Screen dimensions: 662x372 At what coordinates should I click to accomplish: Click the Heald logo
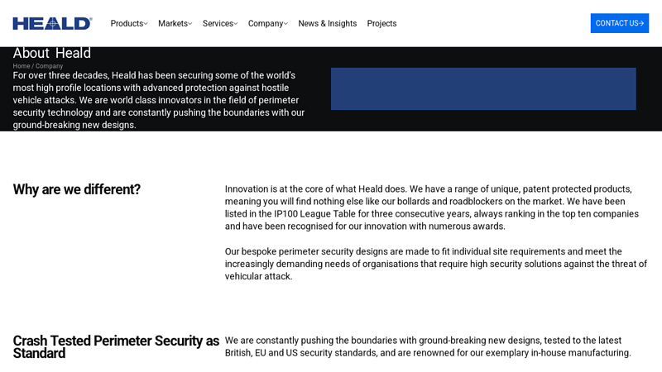[x=52, y=23]
